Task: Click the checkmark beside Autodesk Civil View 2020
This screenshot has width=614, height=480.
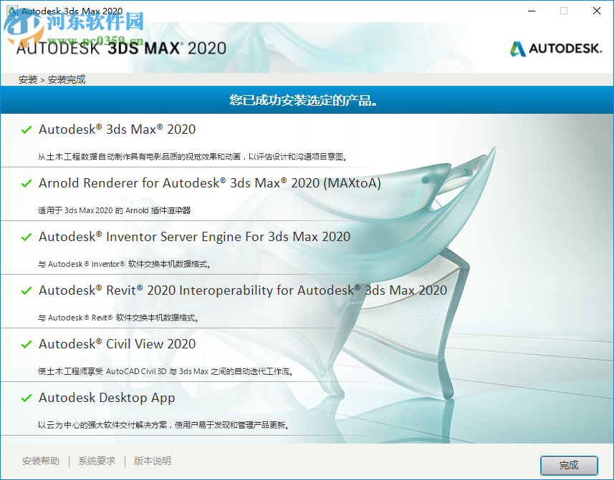Action: pyautogui.click(x=27, y=344)
